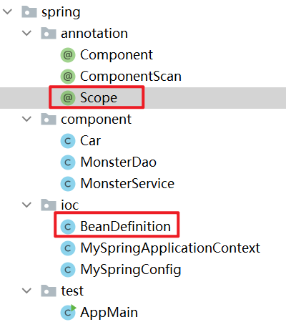Screen dimensions: 286x322
Task: Click the ioc folder icon
Action: pos(49,205)
